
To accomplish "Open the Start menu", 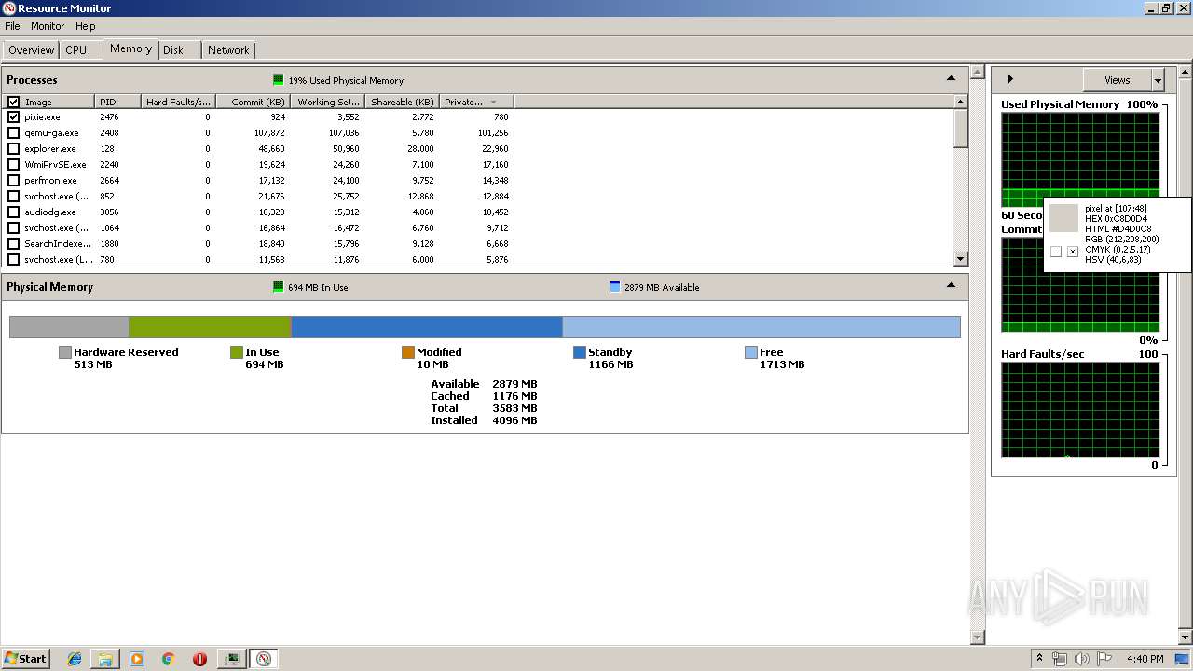I will 25,658.
